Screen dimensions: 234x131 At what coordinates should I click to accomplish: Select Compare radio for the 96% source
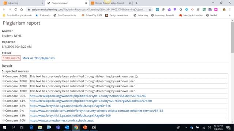3,96
